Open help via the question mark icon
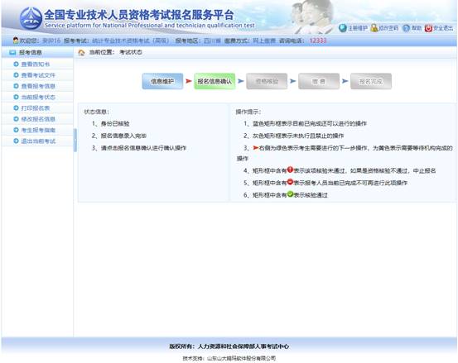Image resolution: width=458 pixels, height=363 pixels. coord(406,28)
